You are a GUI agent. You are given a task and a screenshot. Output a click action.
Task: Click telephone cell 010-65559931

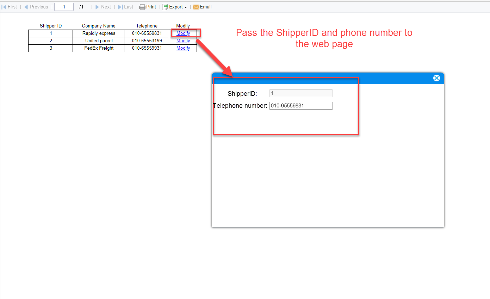click(147, 48)
